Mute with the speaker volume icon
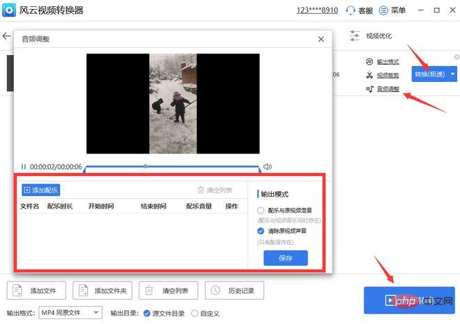This screenshot has width=460, height=324. tap(267, 167)
